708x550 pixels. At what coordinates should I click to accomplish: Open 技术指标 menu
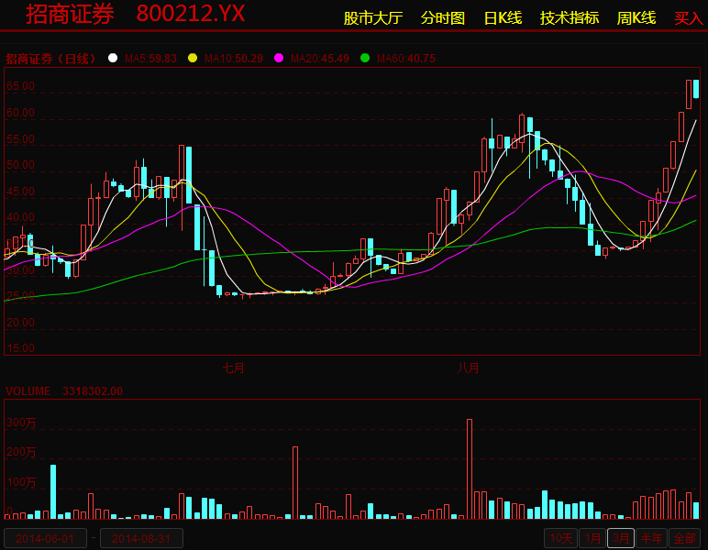(x=569, y=17)
